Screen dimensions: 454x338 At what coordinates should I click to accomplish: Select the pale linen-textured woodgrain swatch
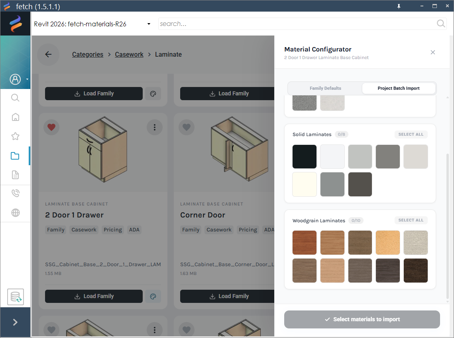coord(415,242)
